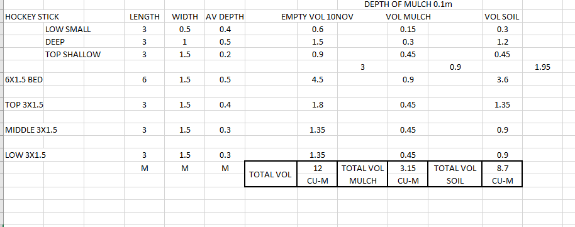Click the CU-M unit below 8.7

pyautogui.click(x=502, y=181)
